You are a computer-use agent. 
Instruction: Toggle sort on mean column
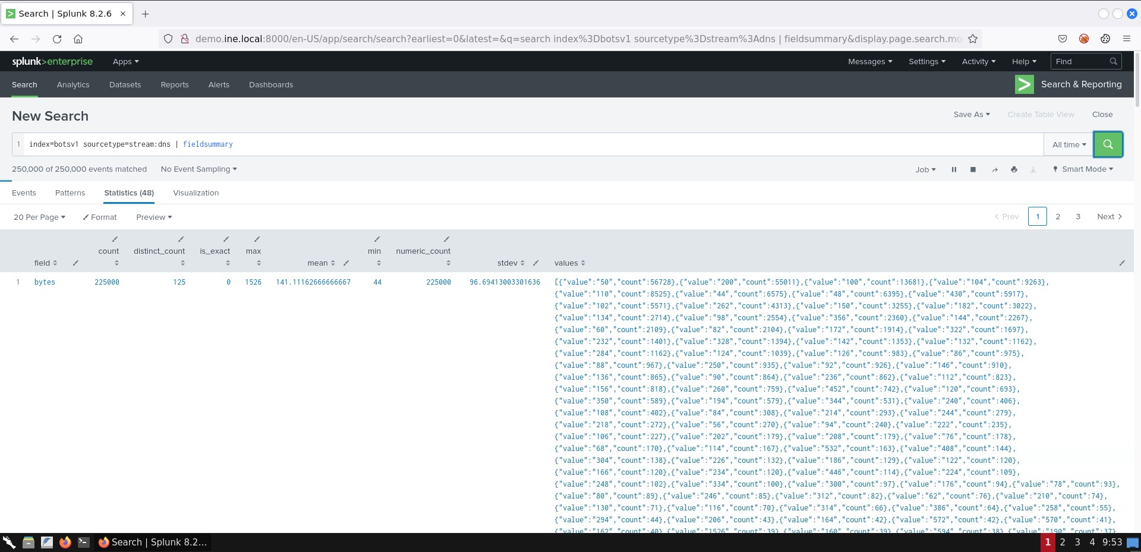click(x=321, y=263)
